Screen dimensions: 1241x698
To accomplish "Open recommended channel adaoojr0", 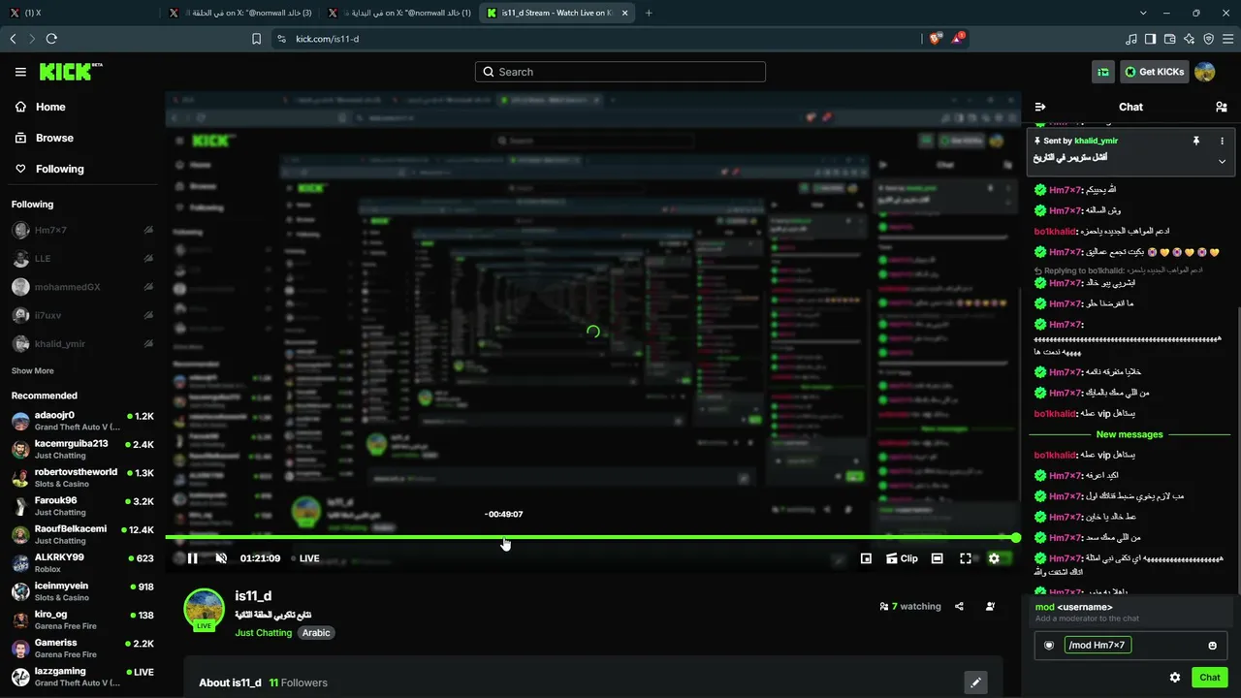I will [81, 421].
